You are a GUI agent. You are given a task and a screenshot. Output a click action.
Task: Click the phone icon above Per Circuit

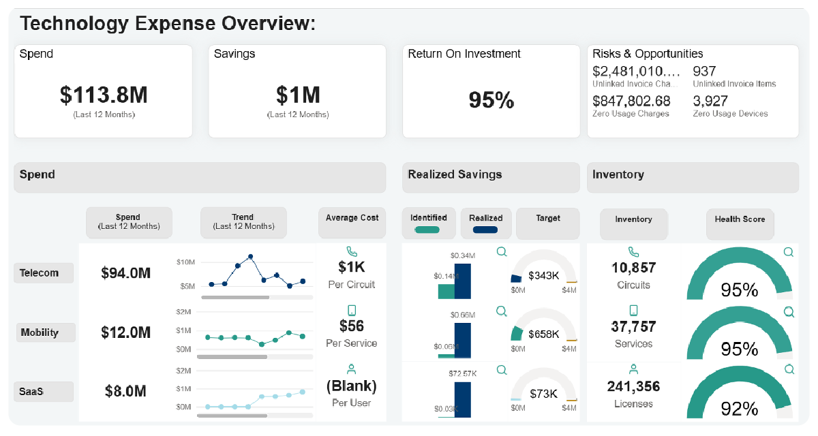tap(352, 251)
